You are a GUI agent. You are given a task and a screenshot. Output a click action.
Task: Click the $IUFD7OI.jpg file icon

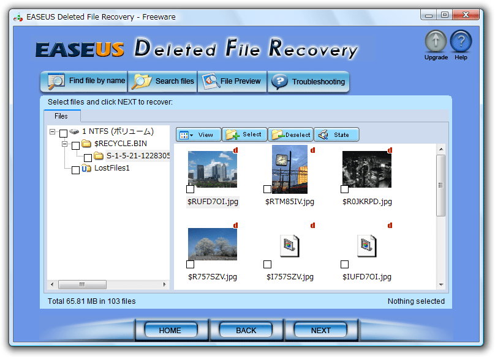[366, 246]
